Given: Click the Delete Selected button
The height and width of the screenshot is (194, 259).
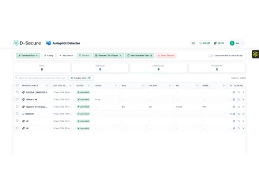Looking at the screenshot, I should [x=166, y=55].
